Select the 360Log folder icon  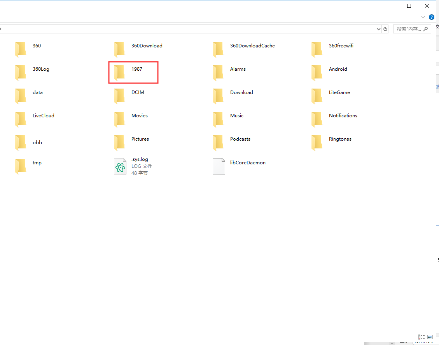(x=21, y=73)
